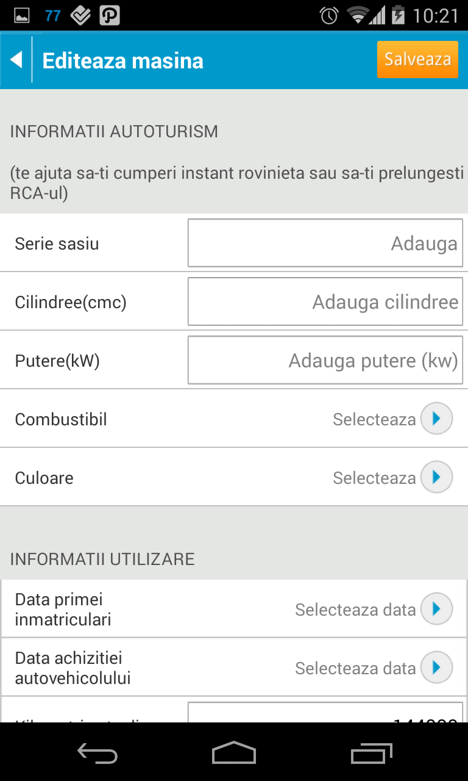Open Data primei inmatriculari date picker arrow
The height and width of the screenshot is (781, 468).
[x=436, y=609]
